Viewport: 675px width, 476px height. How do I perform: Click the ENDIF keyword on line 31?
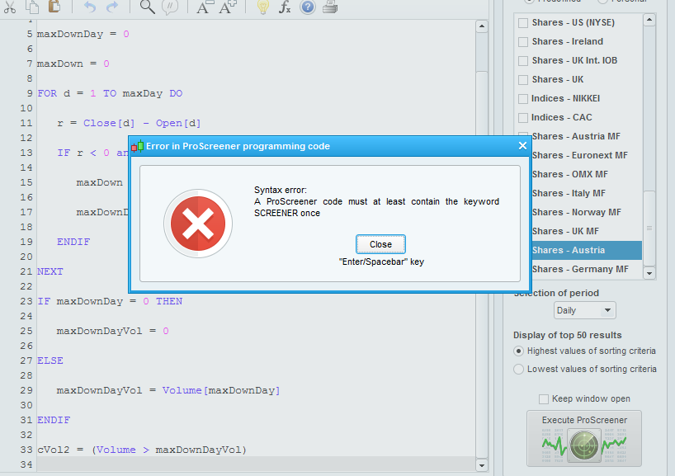click(x=54, y=420)
